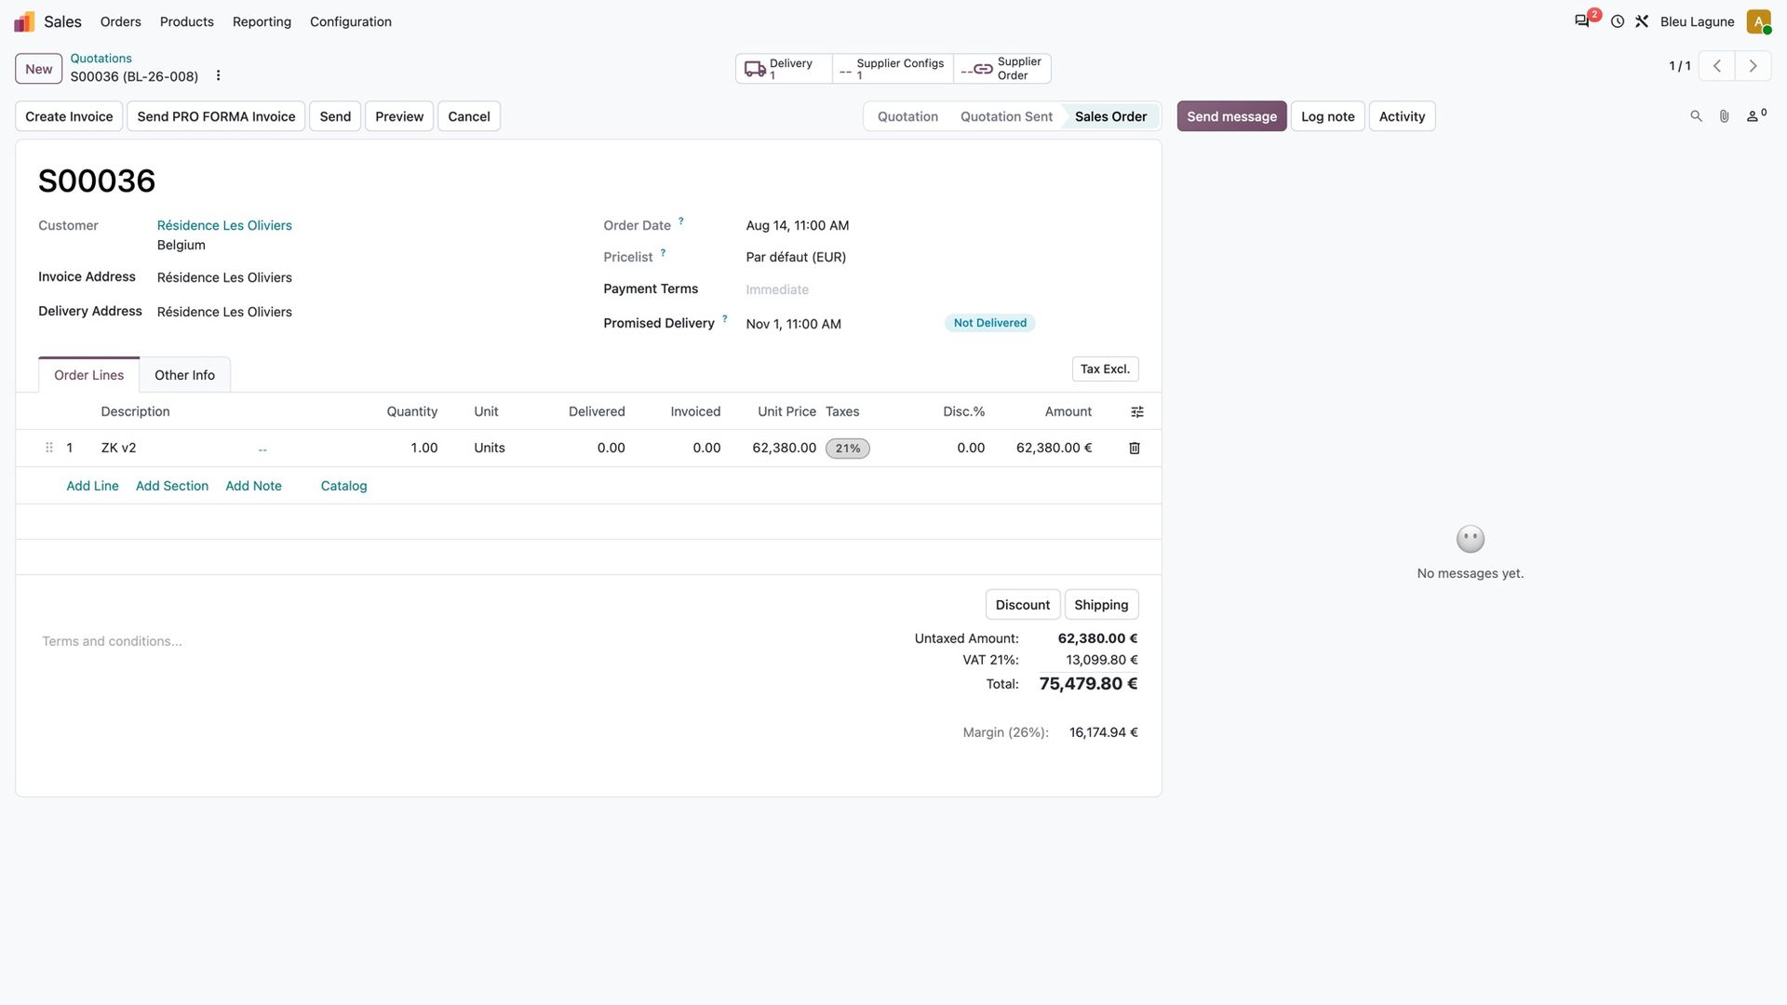
Task: Switch to the Other Info tab
Action: tap(184, 375)
